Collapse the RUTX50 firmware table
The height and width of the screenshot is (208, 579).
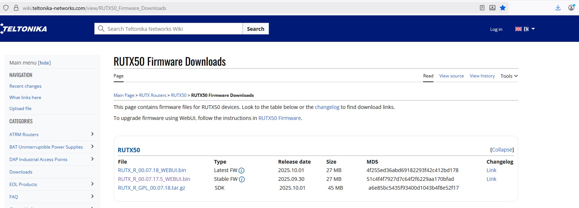tap(502, 150)
